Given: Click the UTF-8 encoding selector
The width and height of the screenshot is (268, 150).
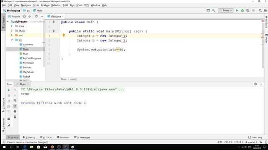Looking at the screenshot, I should pos(239,142).
